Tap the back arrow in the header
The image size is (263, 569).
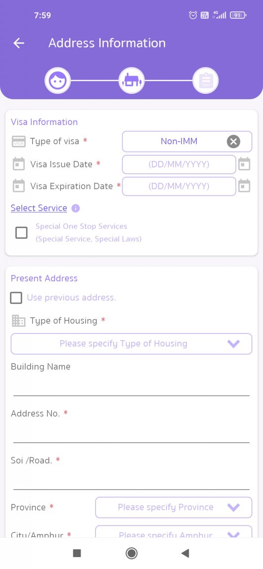pyautogui.click(x=19, y=43)
